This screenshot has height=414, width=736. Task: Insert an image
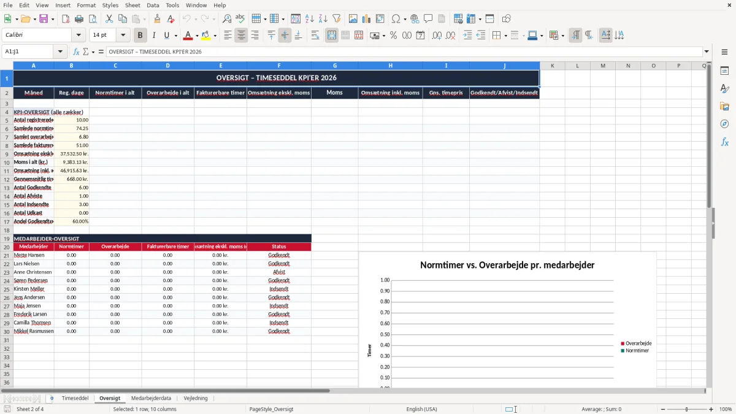pos(353,19)
